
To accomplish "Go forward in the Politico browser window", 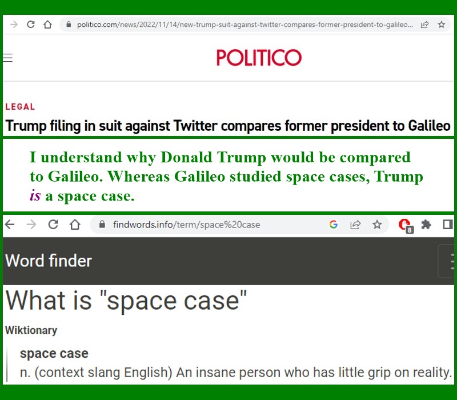I will [14, 25].
